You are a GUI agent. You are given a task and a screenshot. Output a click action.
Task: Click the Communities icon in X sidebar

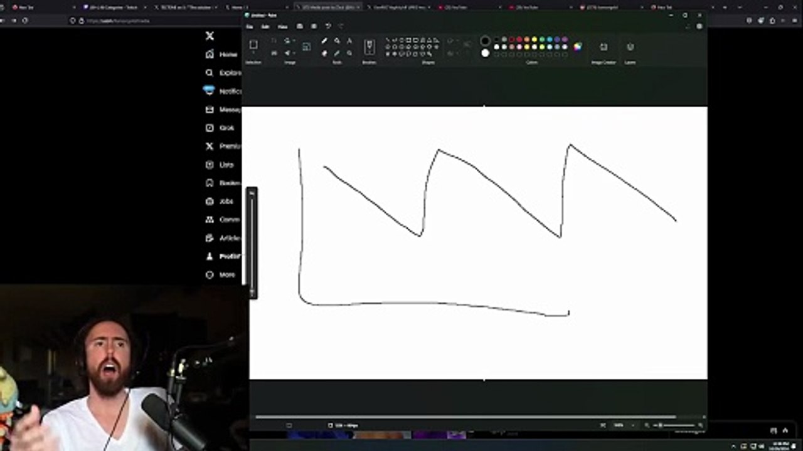[x=210, y=220]
